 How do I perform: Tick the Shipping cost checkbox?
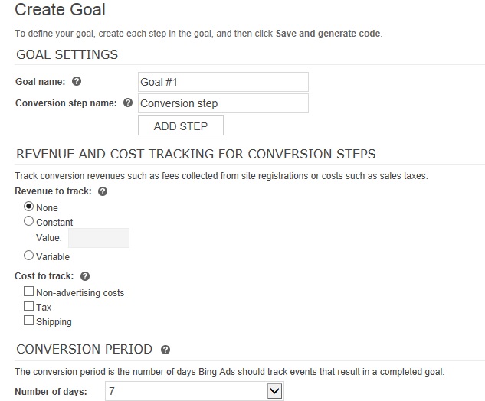pyautogui.click(x=28, y=321)
